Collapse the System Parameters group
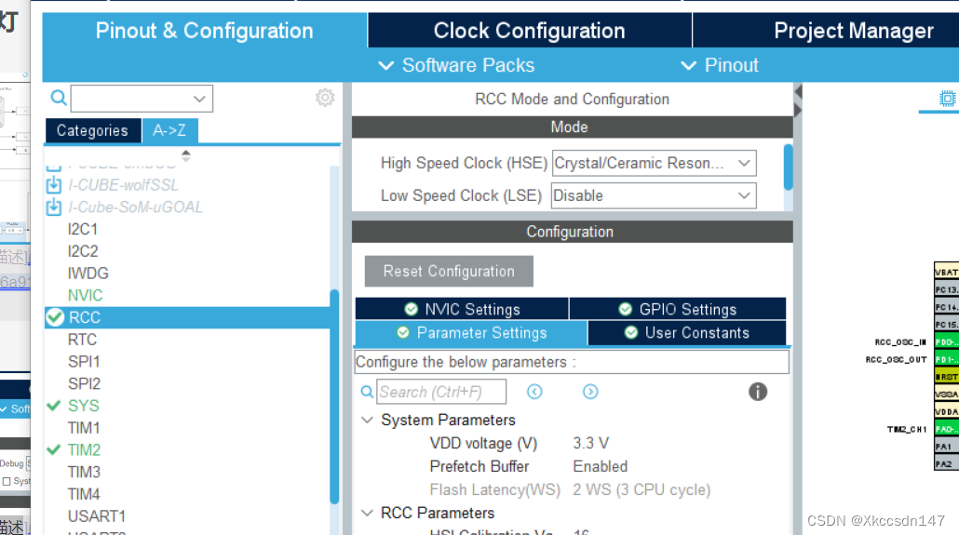This screenshot has height=535, width=959. [x=367, y=420]
